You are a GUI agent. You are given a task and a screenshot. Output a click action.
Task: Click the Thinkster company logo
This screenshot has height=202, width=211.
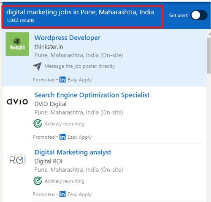[17, 44]
